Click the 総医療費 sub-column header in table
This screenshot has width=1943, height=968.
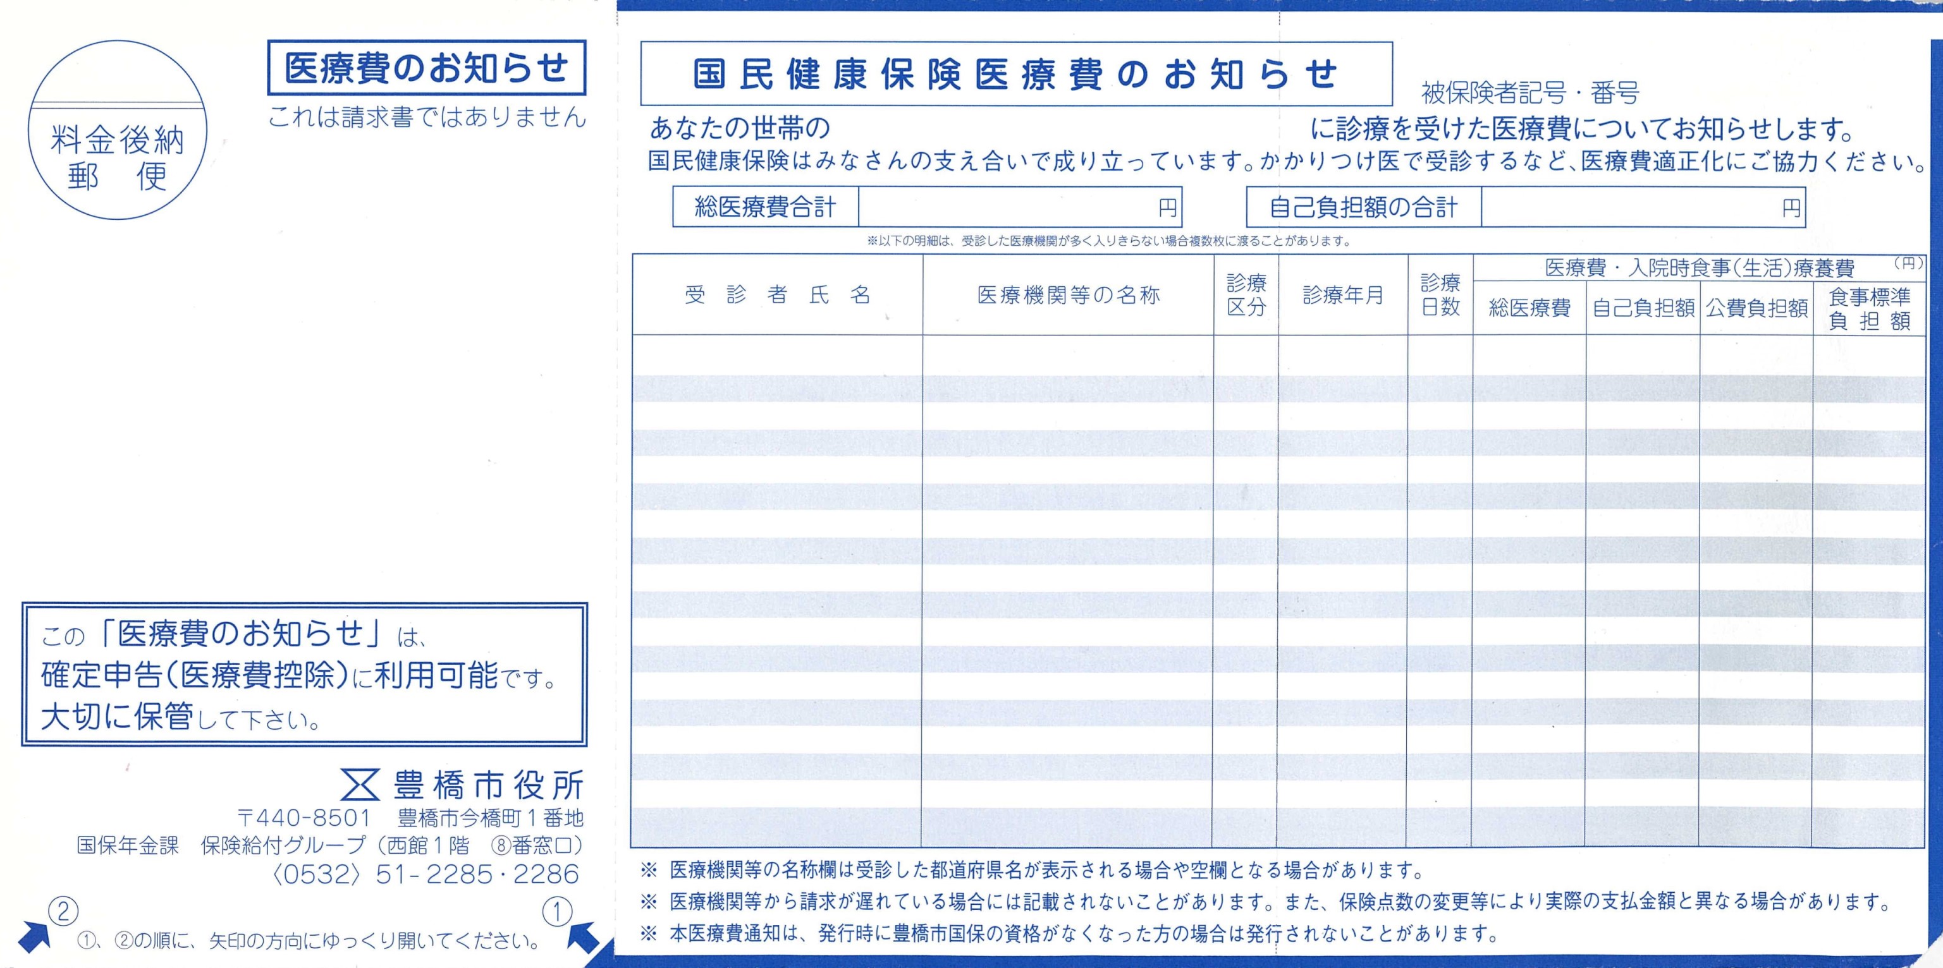point(1529,308)
